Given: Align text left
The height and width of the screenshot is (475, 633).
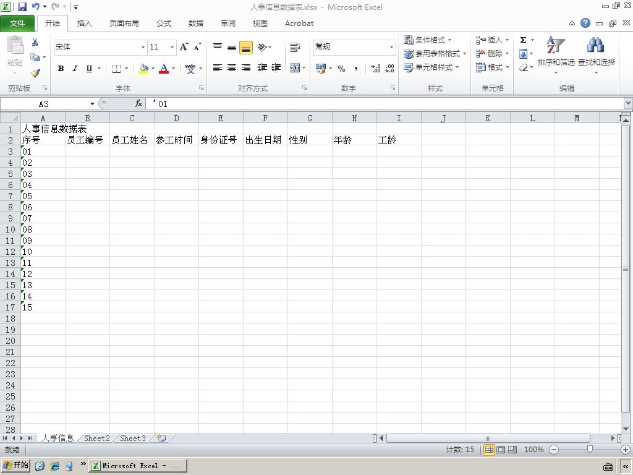Looking at the screenshot, I should click(217, 68).
